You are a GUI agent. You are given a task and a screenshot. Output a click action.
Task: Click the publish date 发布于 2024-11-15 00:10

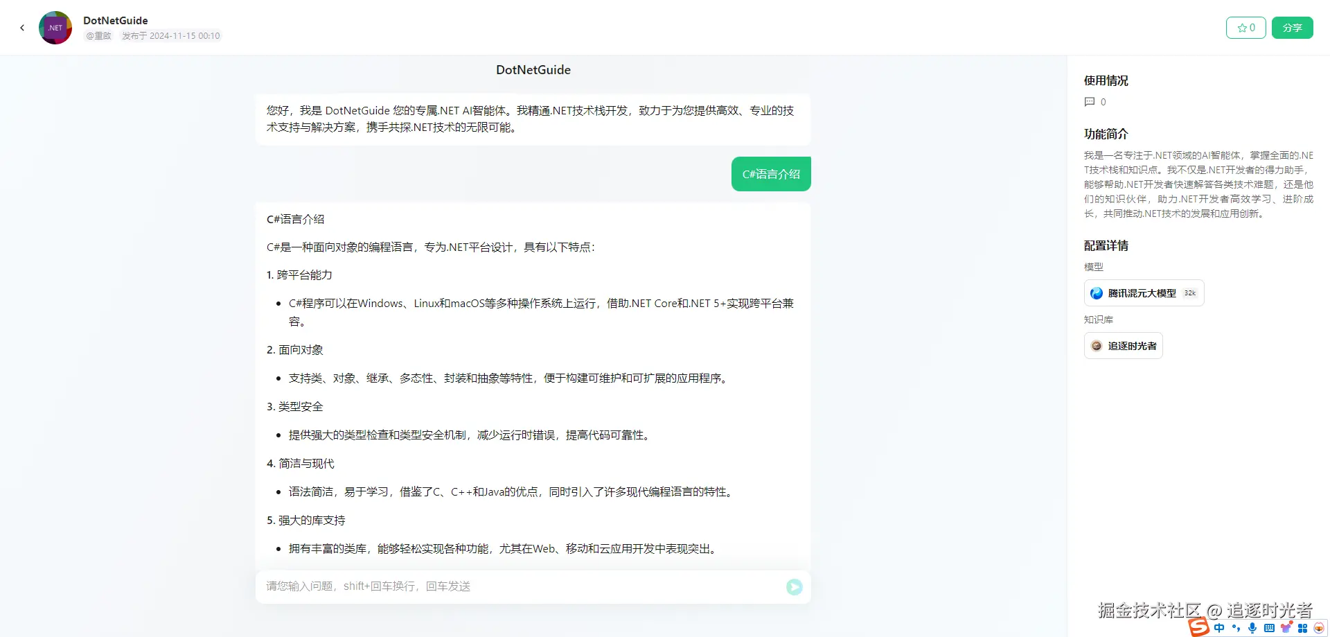tap(171, 36)
